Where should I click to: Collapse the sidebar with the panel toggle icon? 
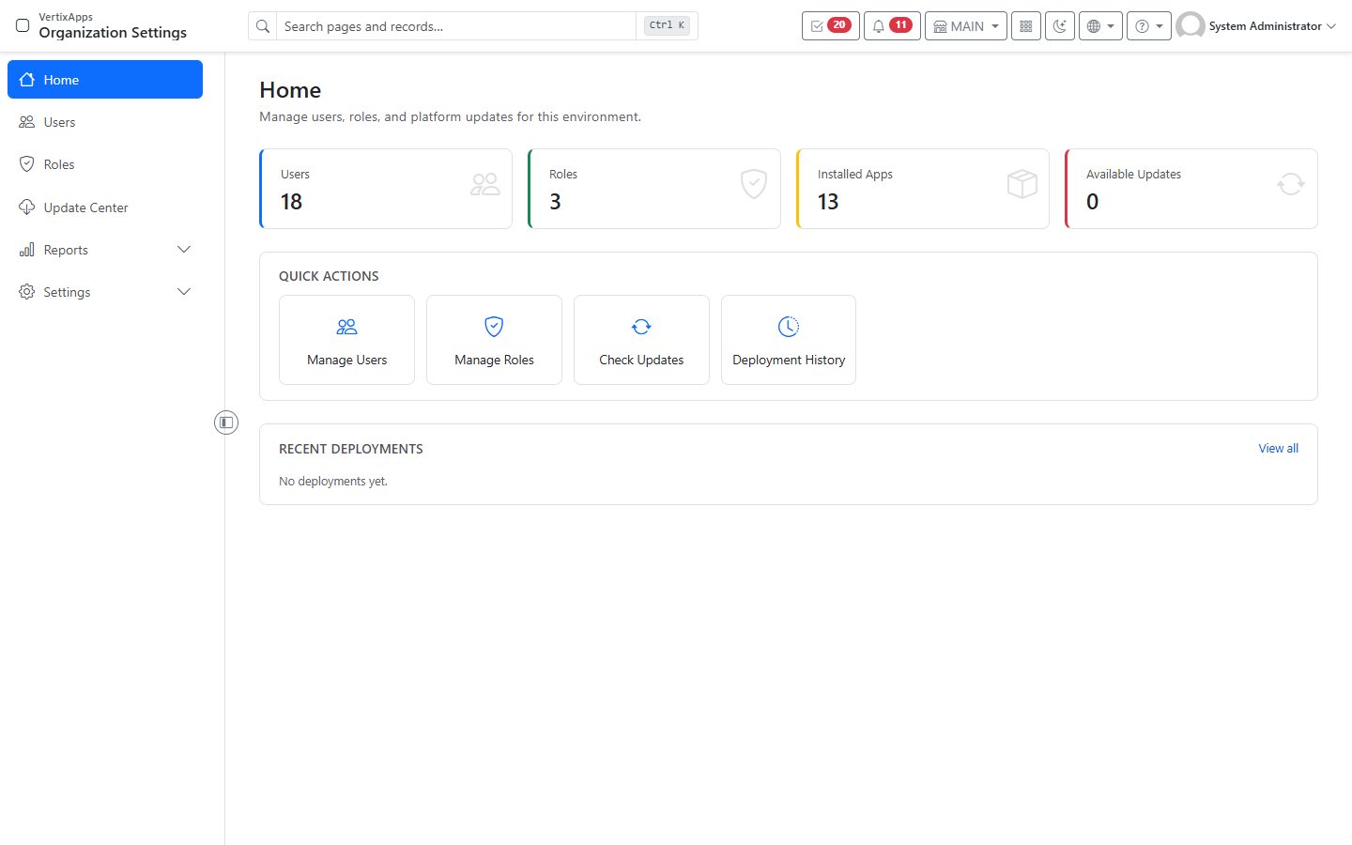click(x=226, y=422)
